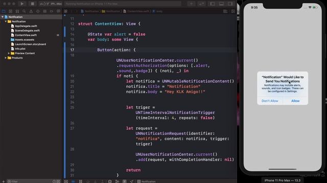Click 'struct ContentView: View {' line
This screenshot has width=327, height=183.
pyautogui.click(x=109, y=24)
